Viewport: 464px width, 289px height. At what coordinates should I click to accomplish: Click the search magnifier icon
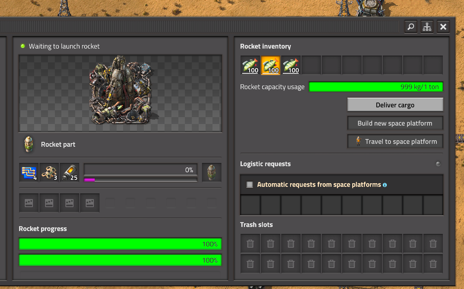coord(411,27)
